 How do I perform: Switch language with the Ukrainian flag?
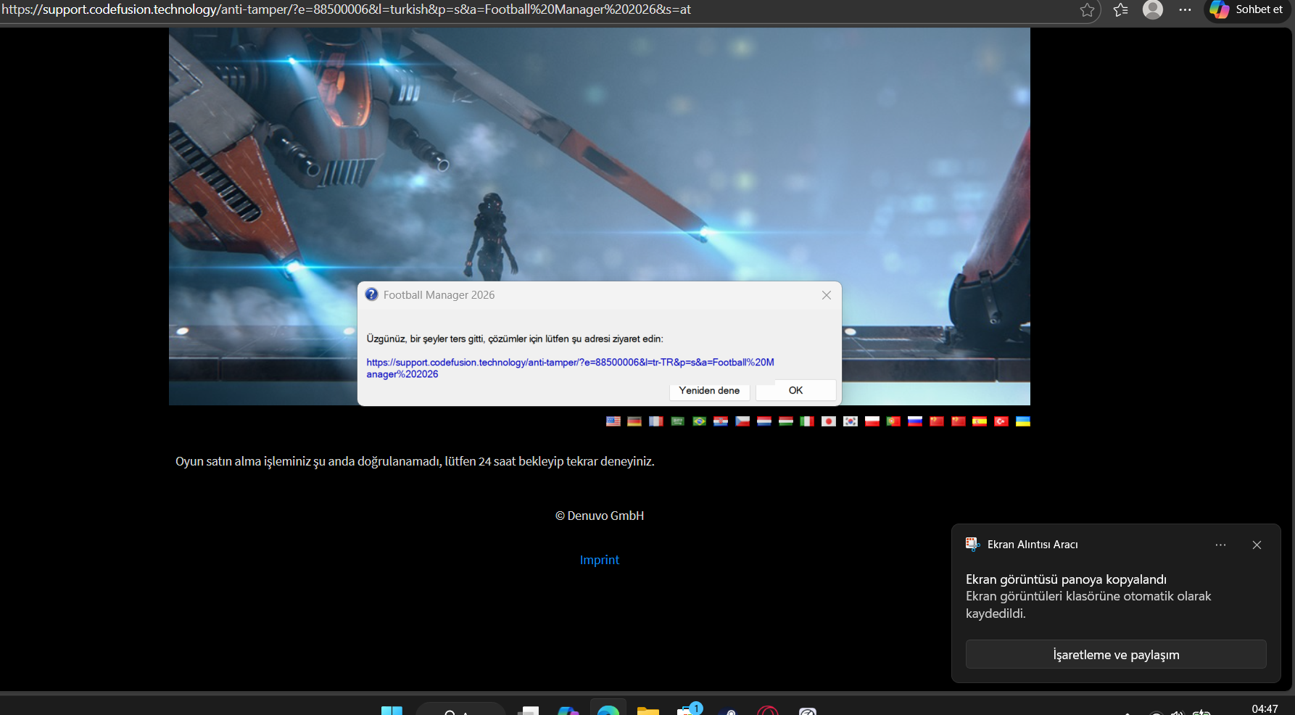click(1023, 421)
